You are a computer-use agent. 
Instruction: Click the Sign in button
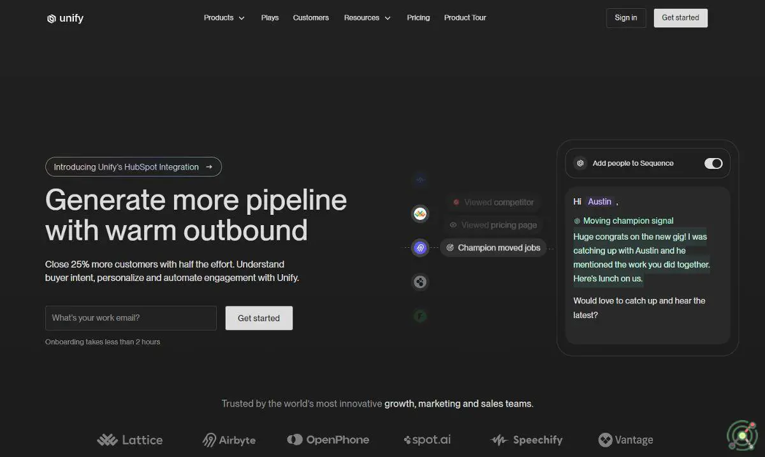pyautogui.click(x=625, y=18)
